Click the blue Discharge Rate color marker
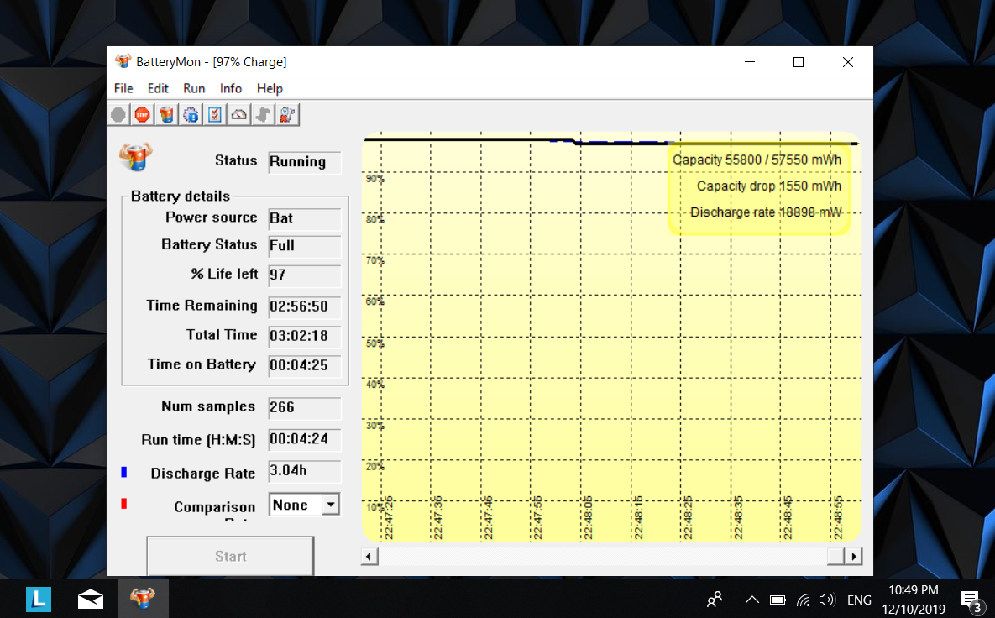 [123, 472]
